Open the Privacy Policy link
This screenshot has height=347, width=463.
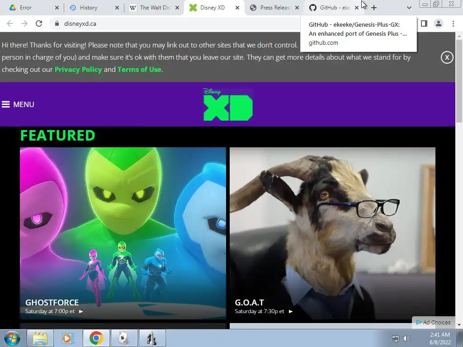[78, 70]
